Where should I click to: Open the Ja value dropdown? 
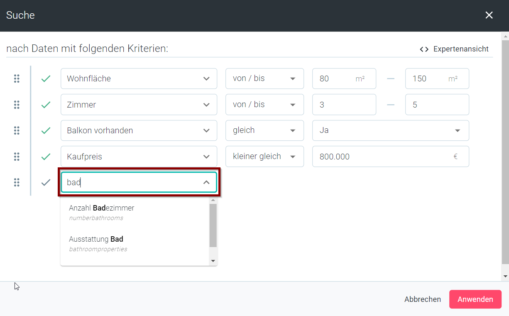pyautogui.click(x=391, y=130)
